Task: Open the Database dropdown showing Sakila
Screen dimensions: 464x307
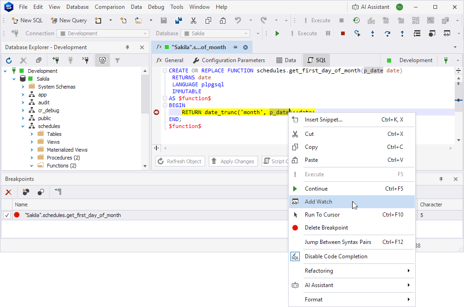Action: pos(215,33)
